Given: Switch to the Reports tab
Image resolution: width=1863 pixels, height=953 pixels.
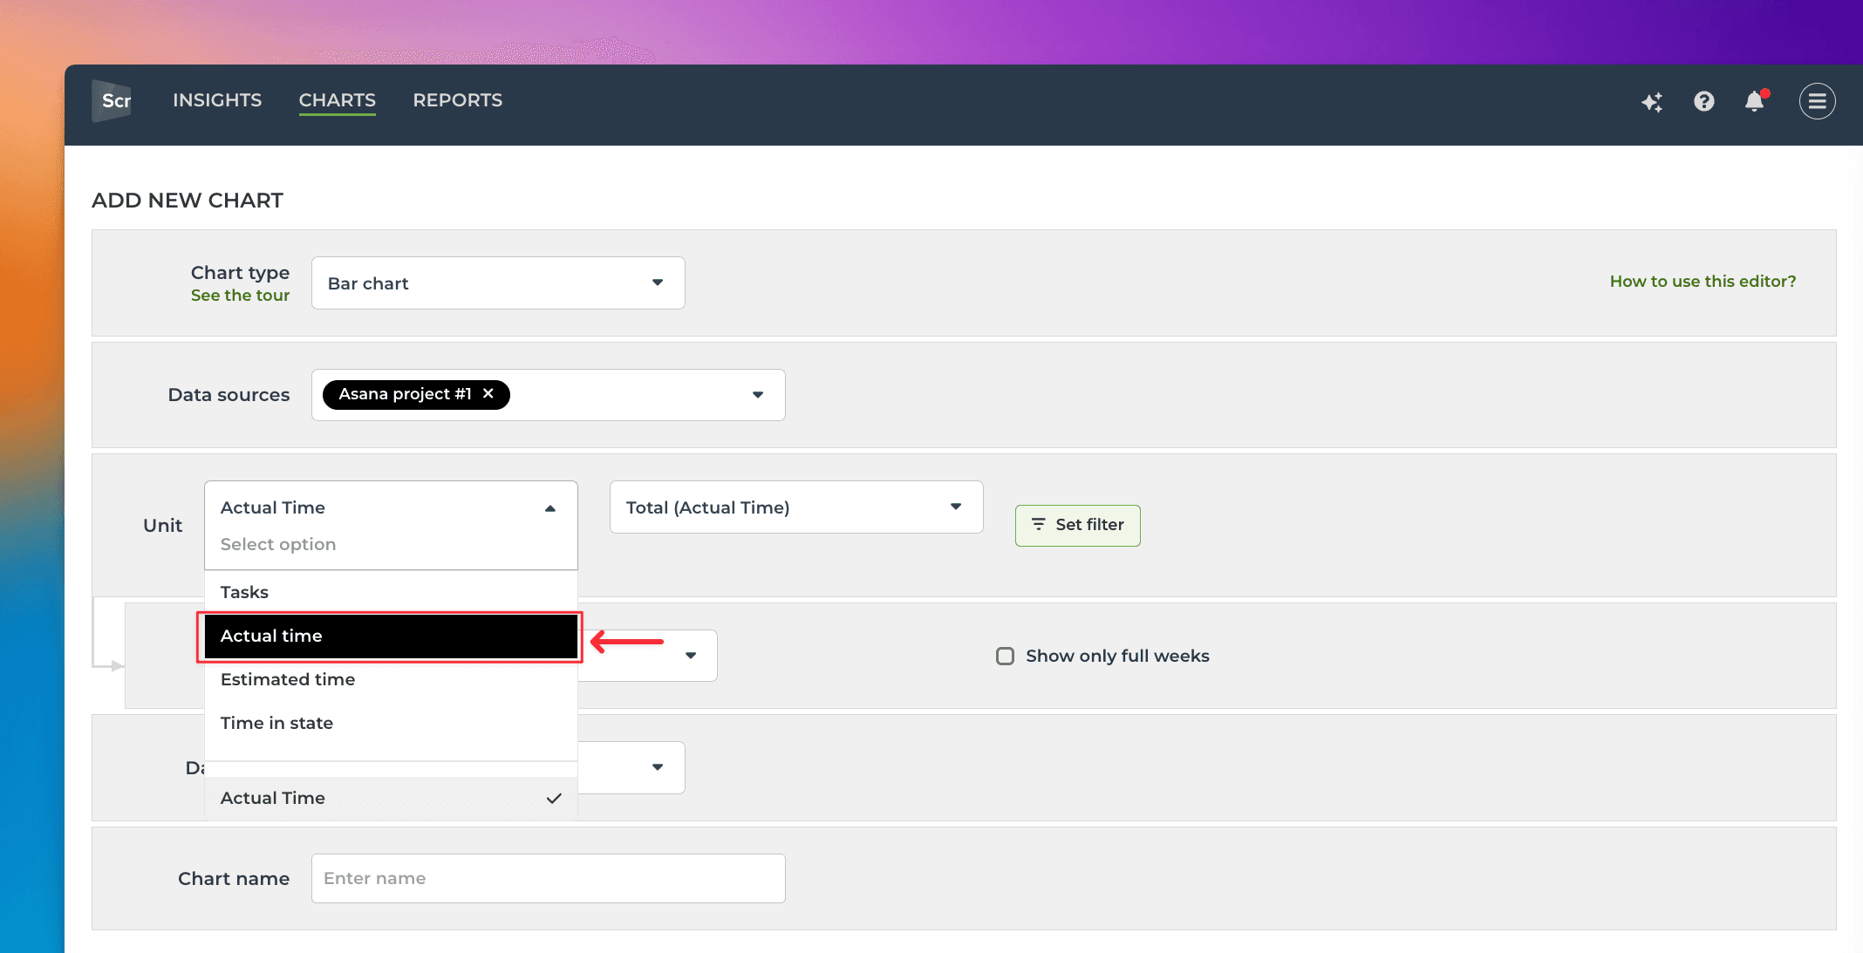Looking at the screenshot, I should (x=457, y=100).
